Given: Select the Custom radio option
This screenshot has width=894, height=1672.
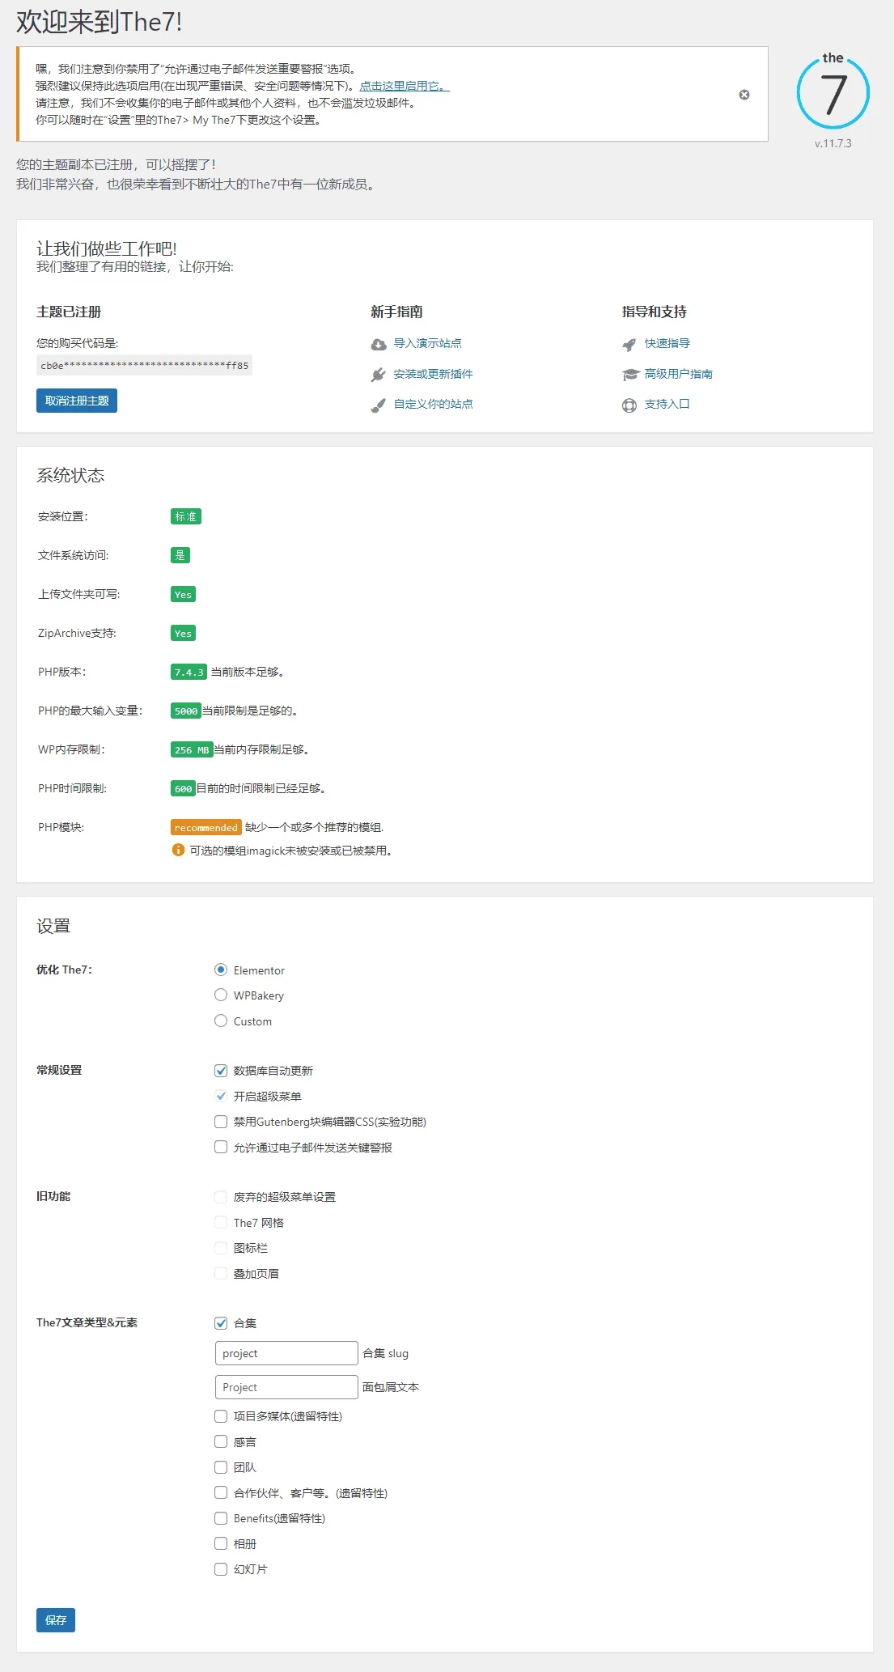Looking at the screenshot, I should [221, 1021].
